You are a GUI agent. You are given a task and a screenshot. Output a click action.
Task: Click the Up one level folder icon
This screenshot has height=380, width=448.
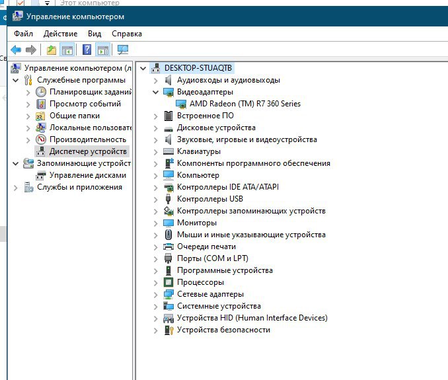52,50
